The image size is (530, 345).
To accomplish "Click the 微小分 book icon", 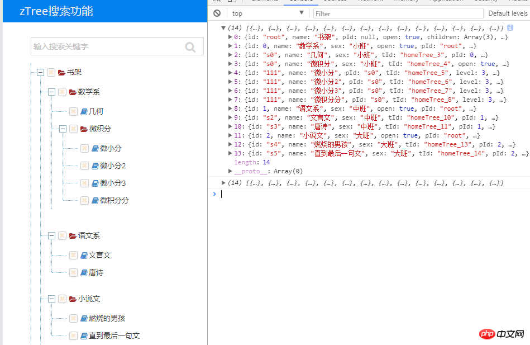I will coord(95,148).
